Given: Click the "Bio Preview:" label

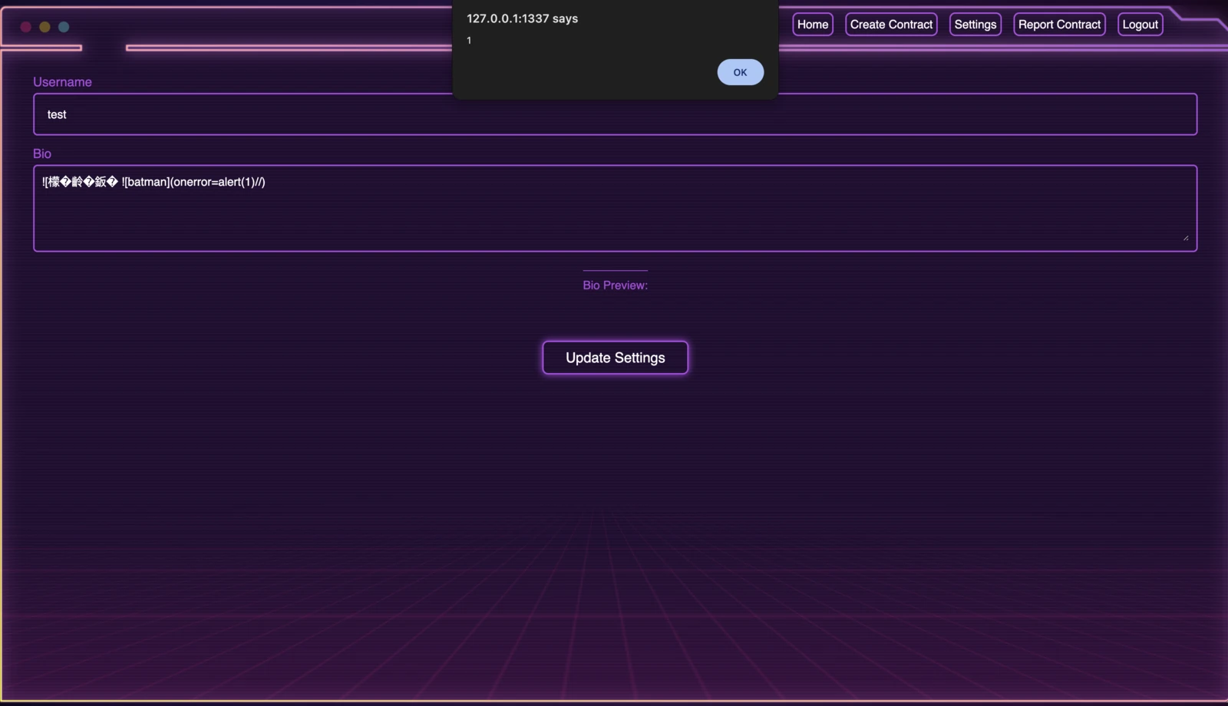Looking at the screenshot, I should tap(615, 285).
